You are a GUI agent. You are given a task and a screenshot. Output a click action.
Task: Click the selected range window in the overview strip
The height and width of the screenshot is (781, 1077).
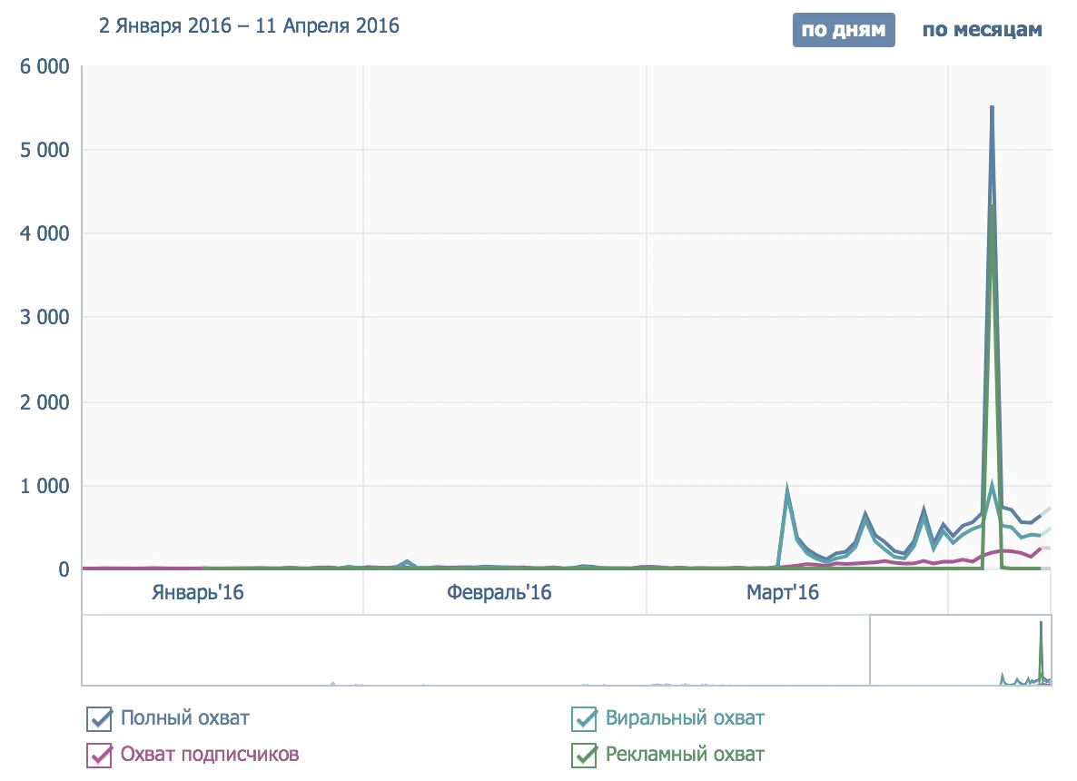click(x=960, y=650)
